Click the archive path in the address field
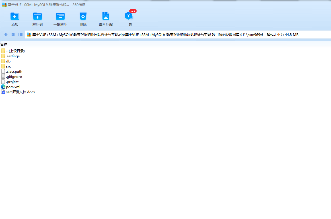 point(165,35)
